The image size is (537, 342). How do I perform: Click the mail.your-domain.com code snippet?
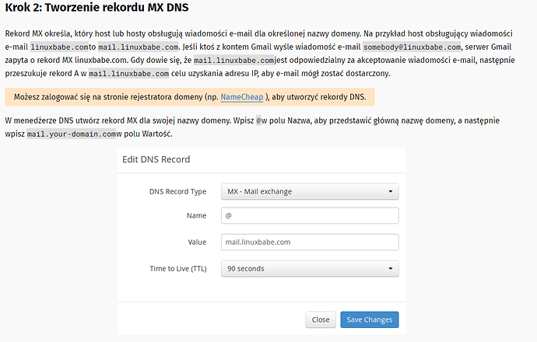[x=71, y=134]
